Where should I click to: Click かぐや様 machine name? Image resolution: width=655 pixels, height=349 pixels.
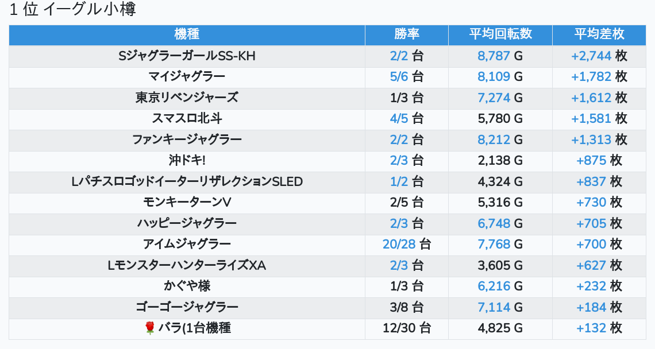coord(187,286)
